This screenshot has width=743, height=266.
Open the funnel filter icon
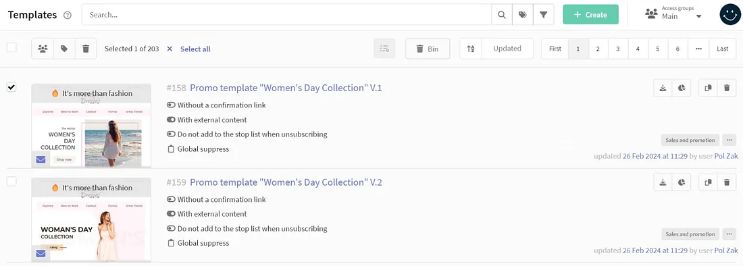point(544,15)
